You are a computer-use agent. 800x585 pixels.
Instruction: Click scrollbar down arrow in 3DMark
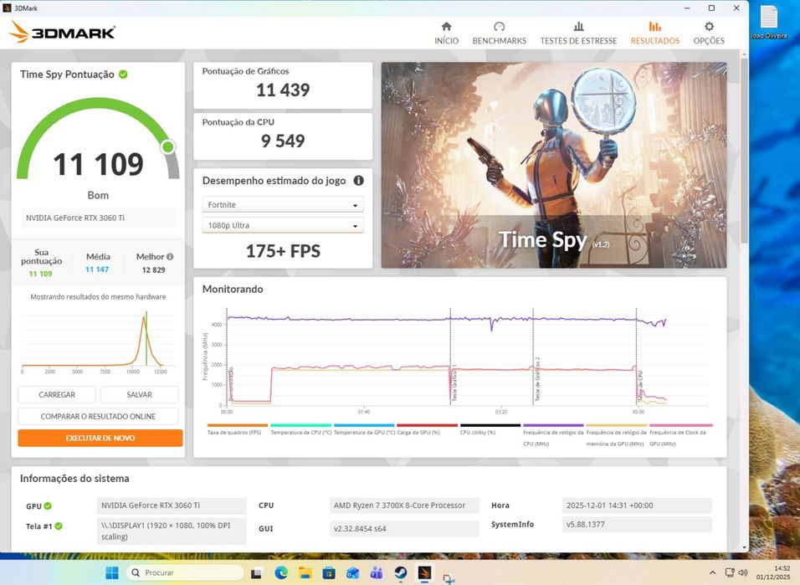[x=745, y=547]
